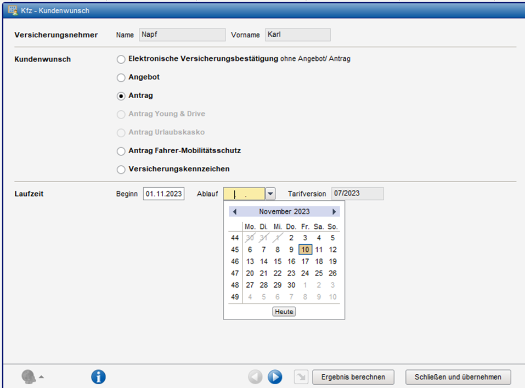Select date 29 in the calendar

[x=278, y=285]
